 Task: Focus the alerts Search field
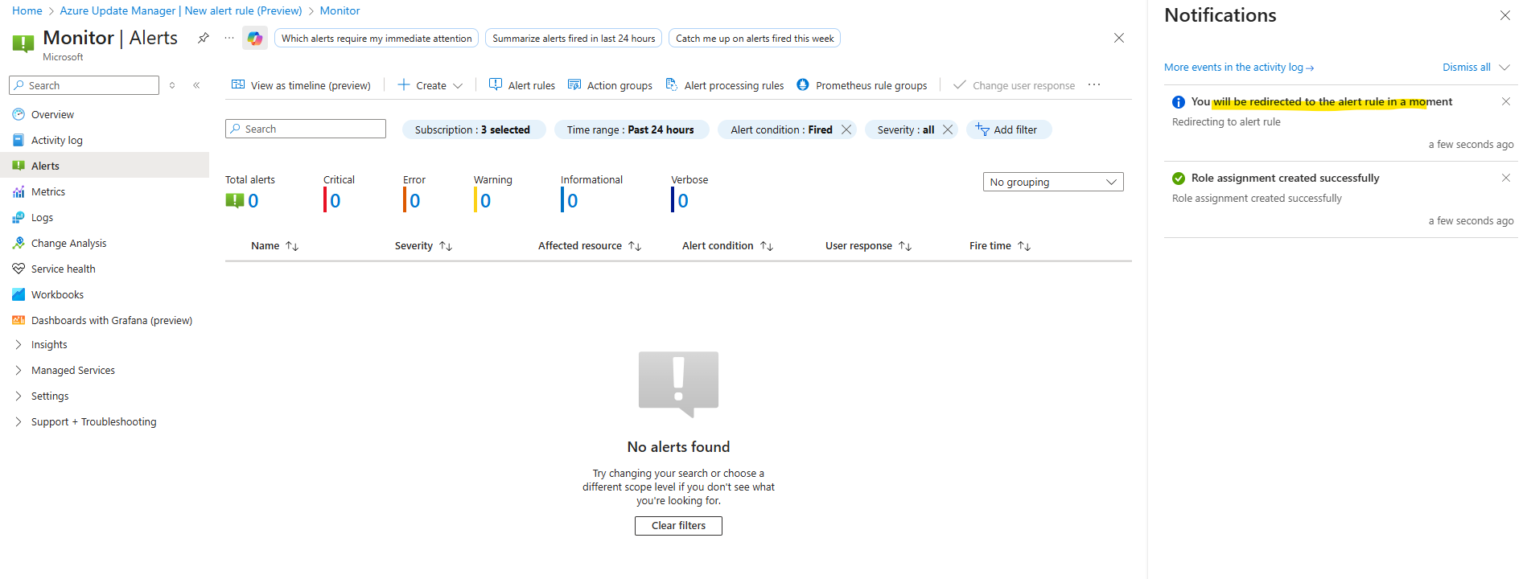(306, 129)
